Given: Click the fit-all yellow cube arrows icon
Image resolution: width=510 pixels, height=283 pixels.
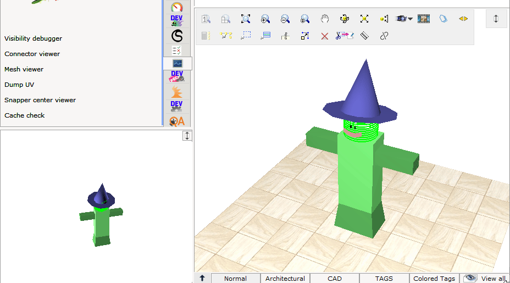Looking at the screenshot, I should coord(364,19).
